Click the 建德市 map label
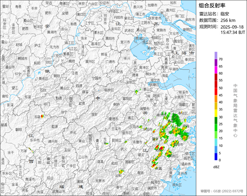The height and width of the screenshot is (196, 247). 113,119
